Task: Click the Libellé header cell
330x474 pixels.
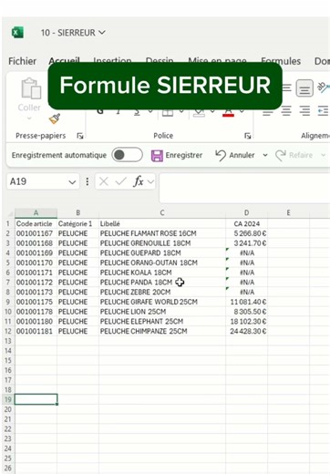Action: point(162,223)
